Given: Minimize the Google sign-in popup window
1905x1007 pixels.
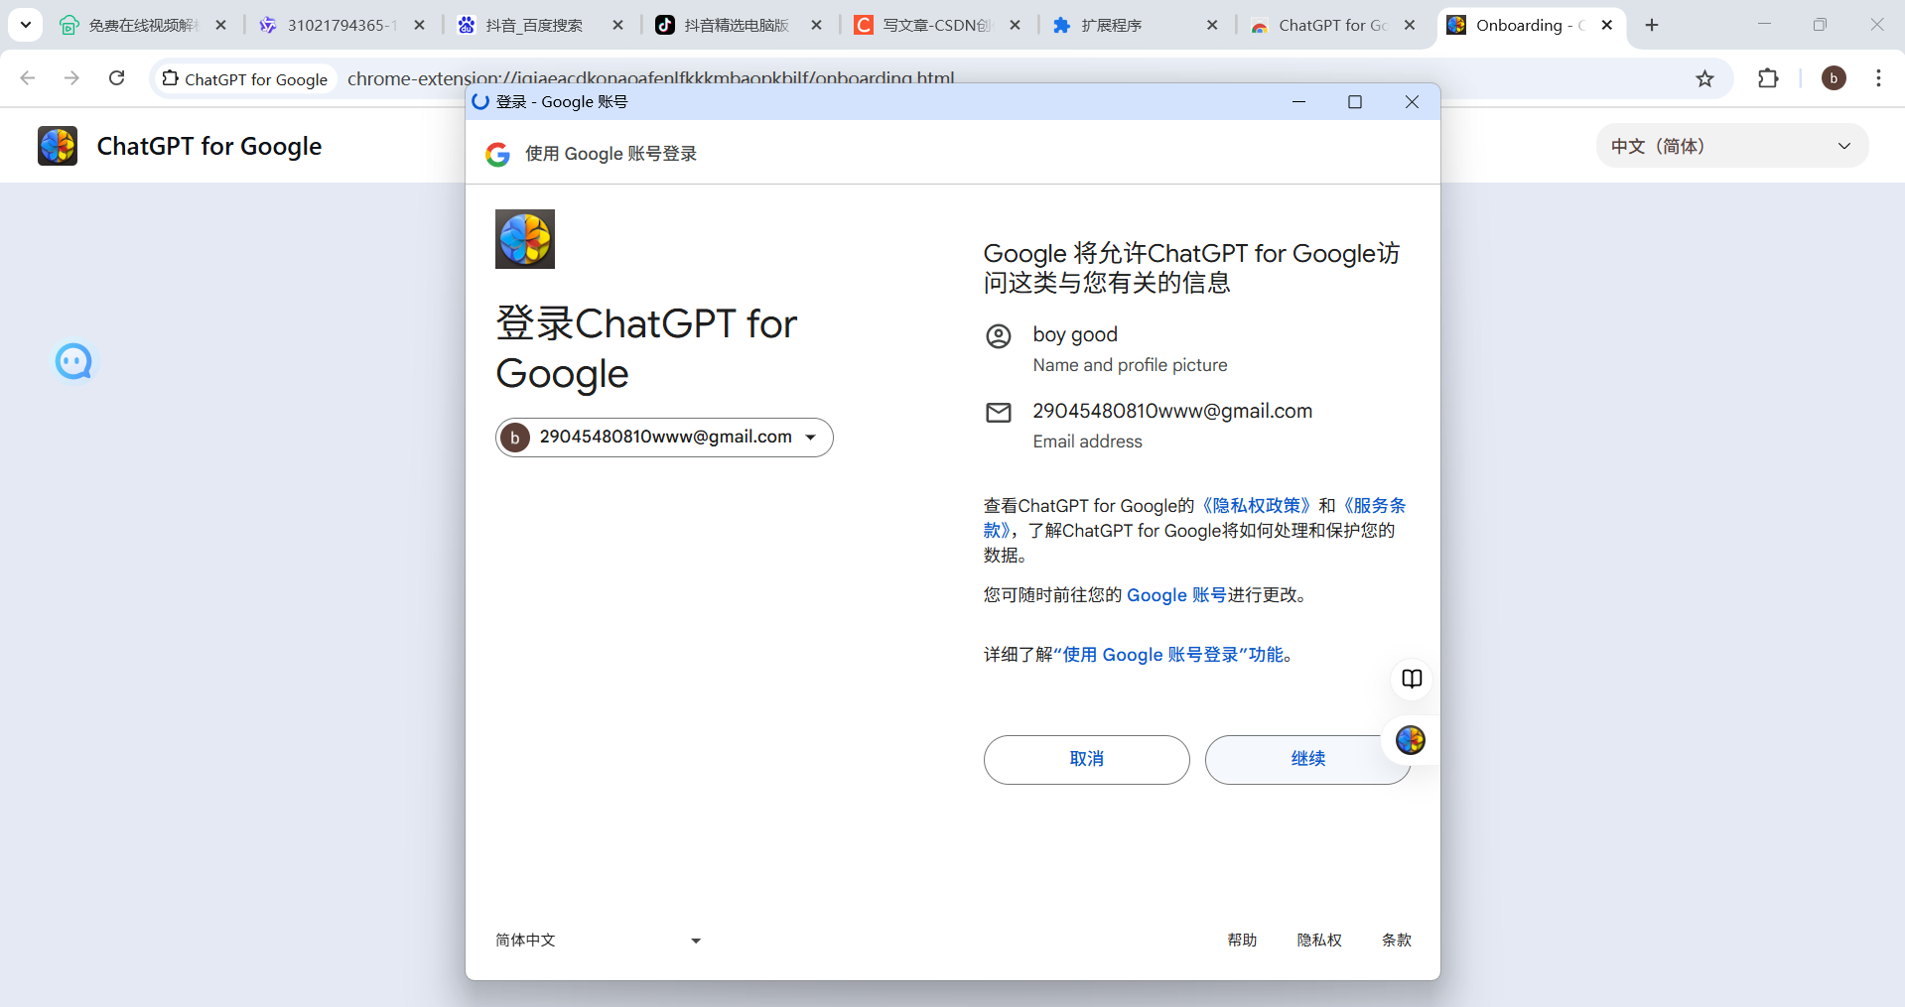Looking at the screenshot, I should point(1298,102).
